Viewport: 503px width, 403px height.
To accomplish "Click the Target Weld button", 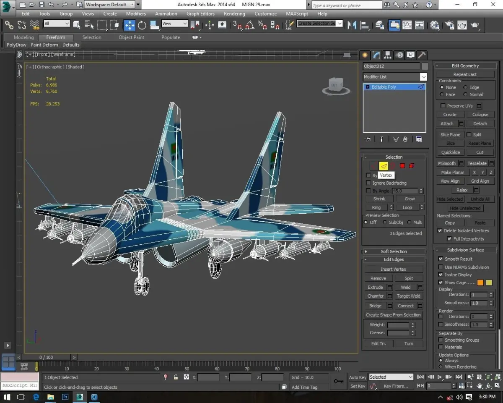I will point(409,296).
